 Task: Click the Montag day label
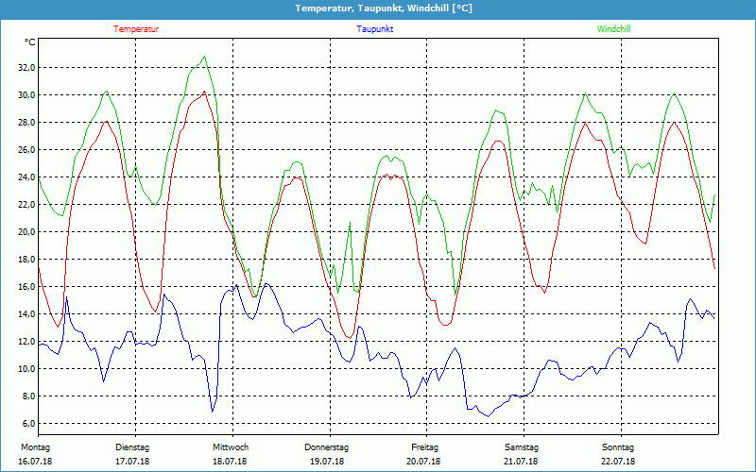click(35, 447)
